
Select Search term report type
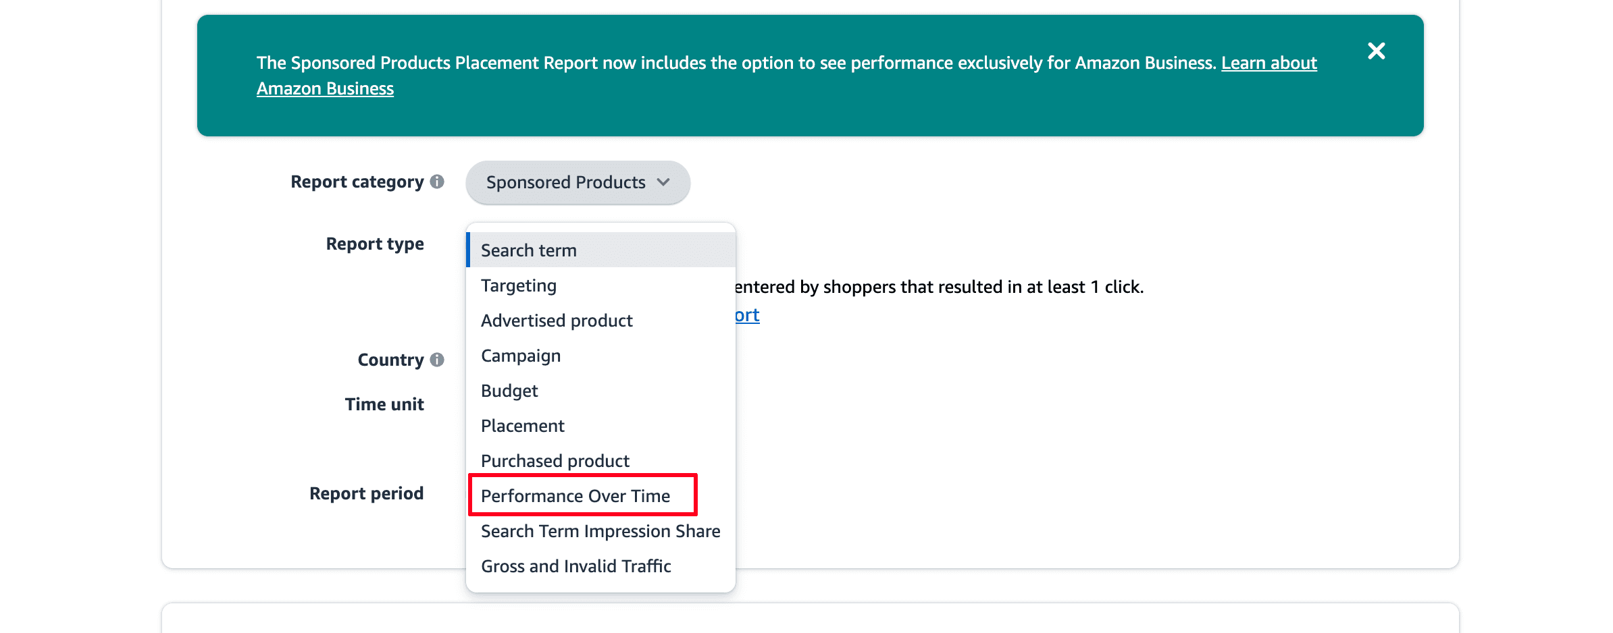click(x=528, y=250)
